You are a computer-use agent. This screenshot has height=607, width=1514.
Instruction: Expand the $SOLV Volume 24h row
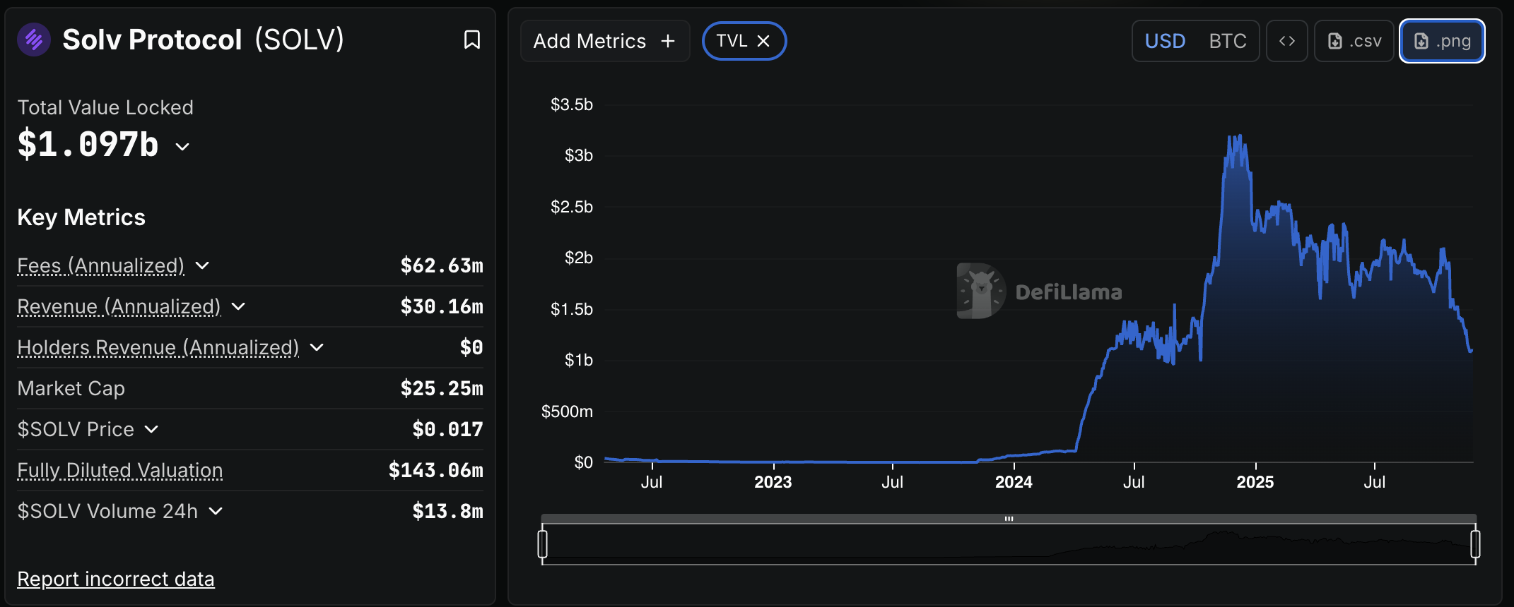tap(216, 511)
